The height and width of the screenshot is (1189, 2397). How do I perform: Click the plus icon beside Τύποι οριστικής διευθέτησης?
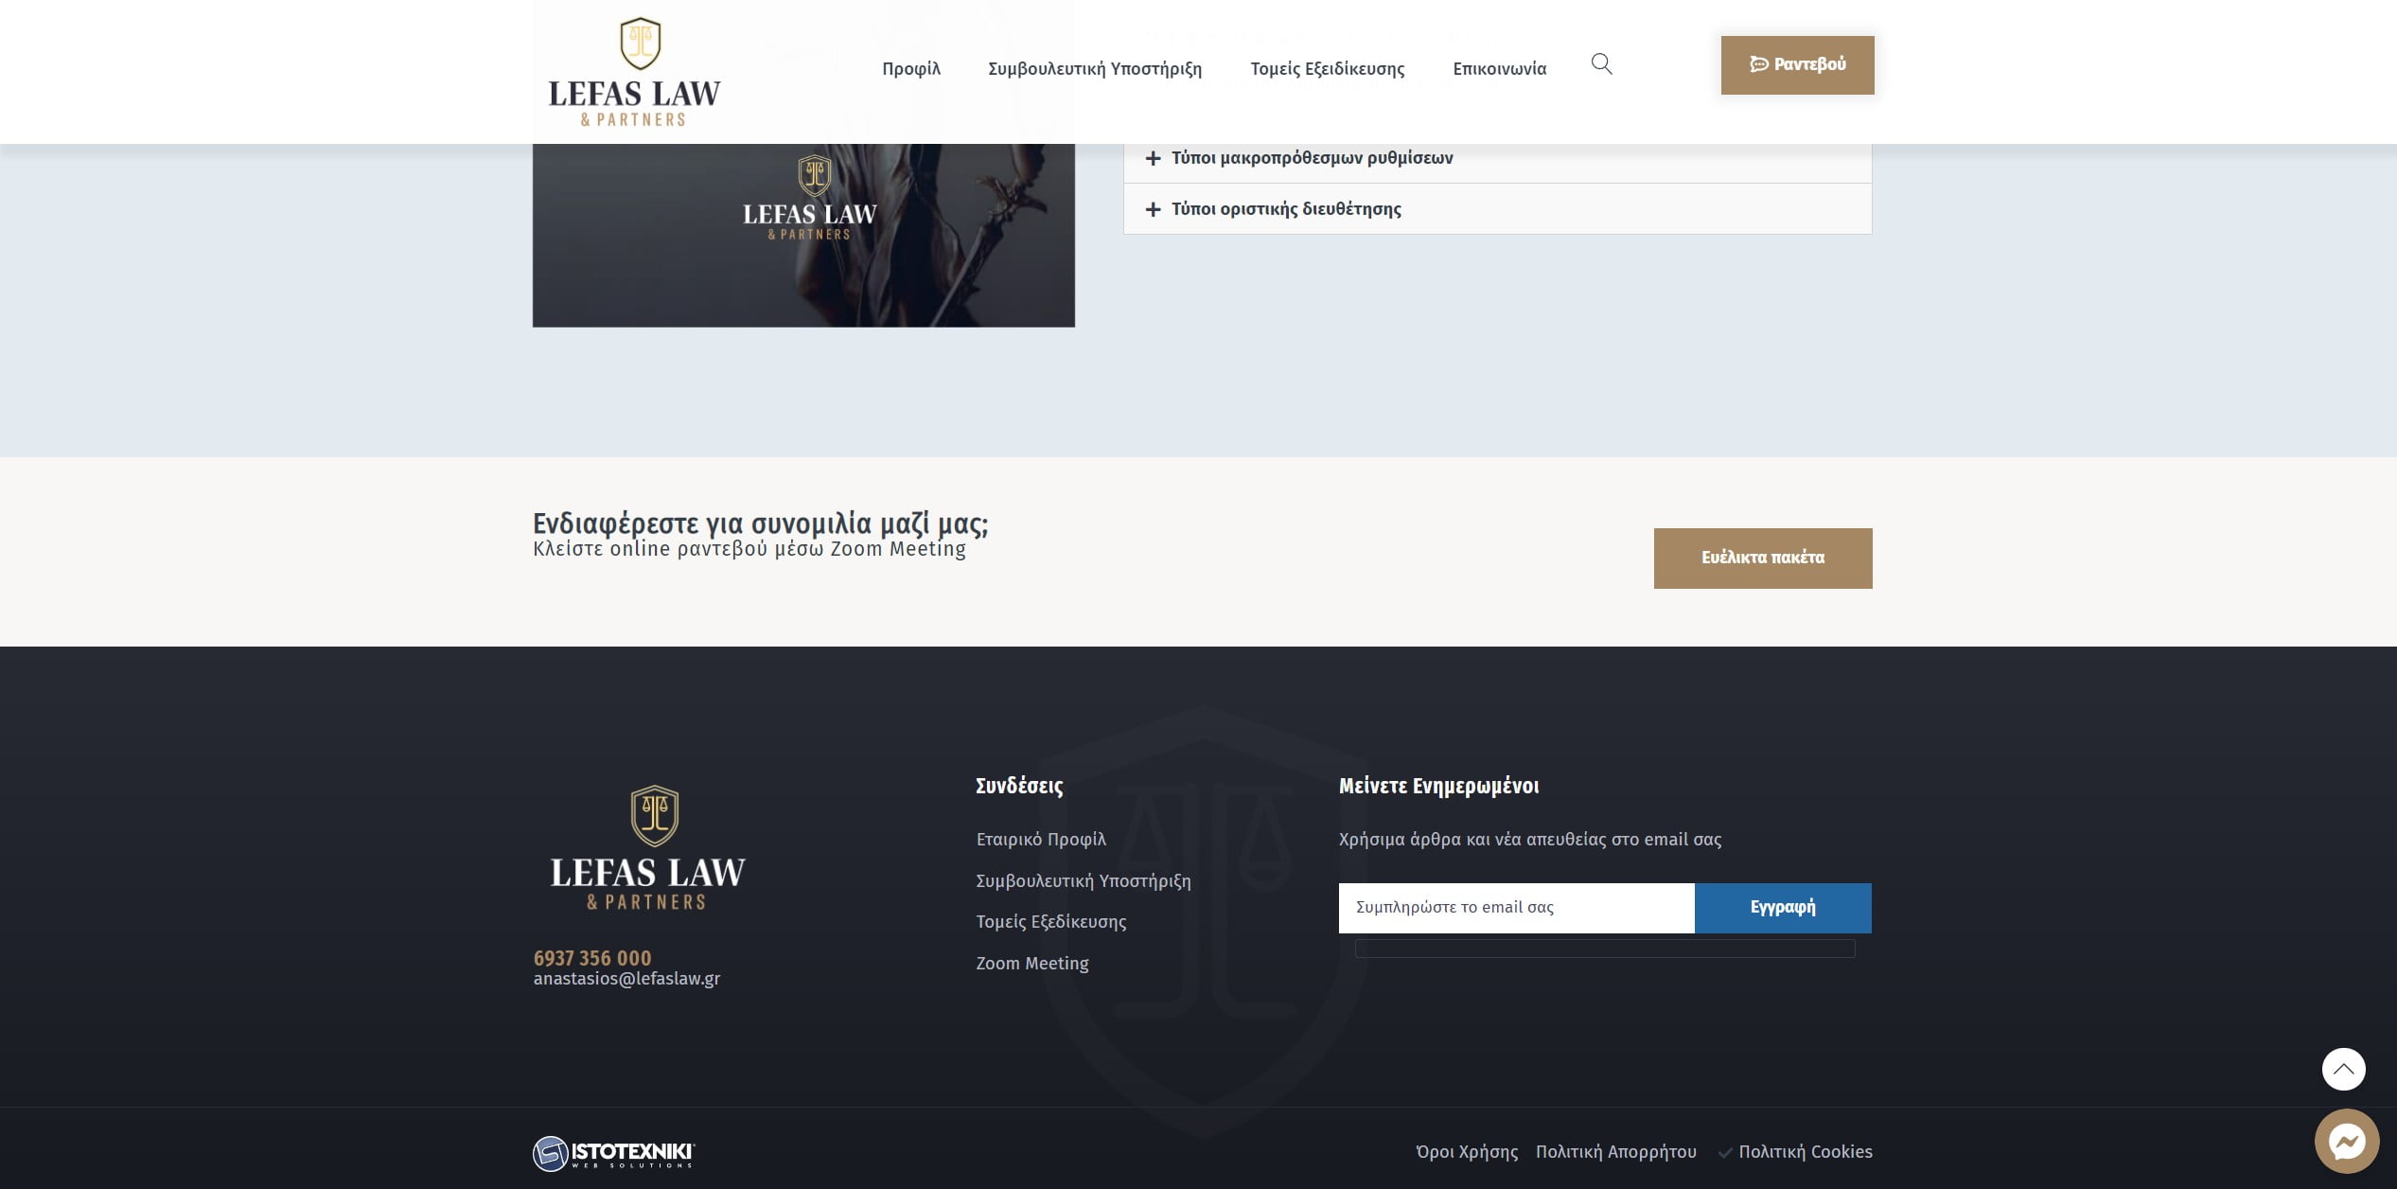tap(1153, 209)
